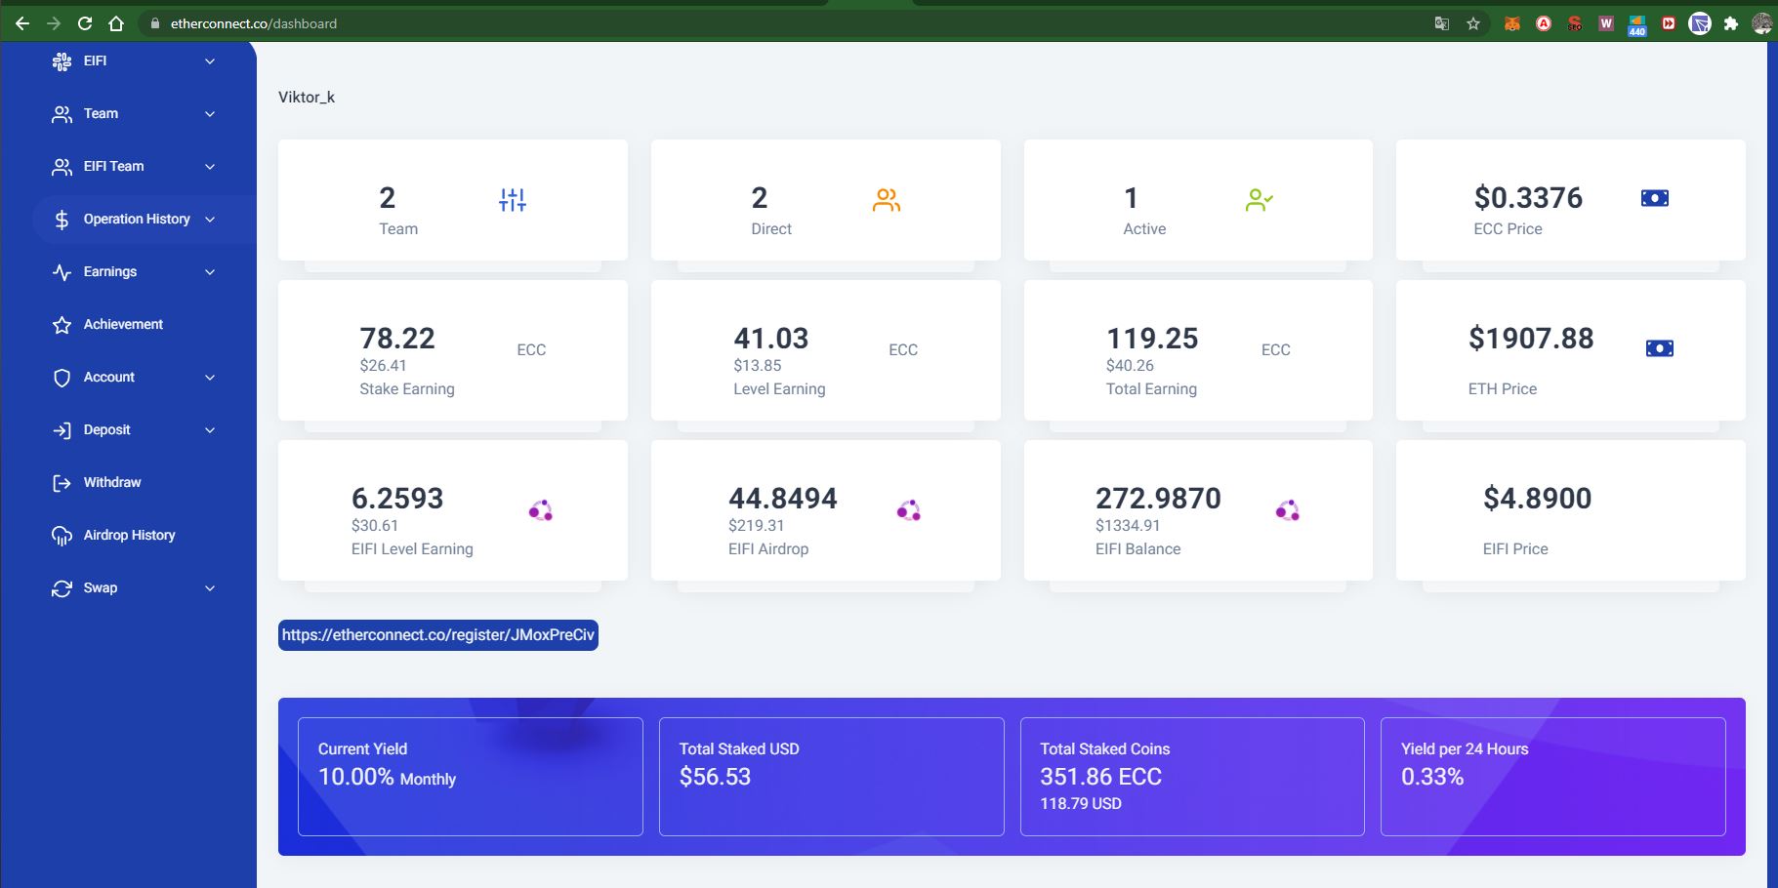Click the Viktor_k username text

[307, 97]
